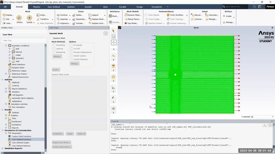The height and width of the screenshot is (154, 275).
Task: Click the Quick Search field
Action: coord(235,7)
